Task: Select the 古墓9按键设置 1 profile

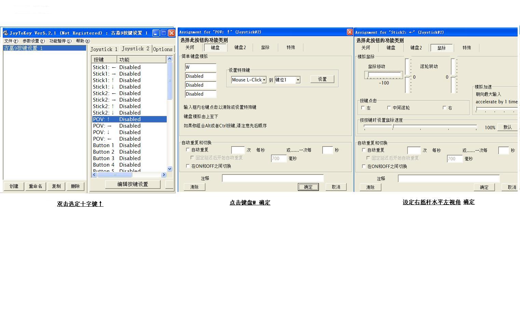Action: [x=45, y=48]
